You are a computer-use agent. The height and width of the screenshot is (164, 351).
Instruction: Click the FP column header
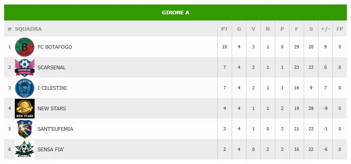339,29
